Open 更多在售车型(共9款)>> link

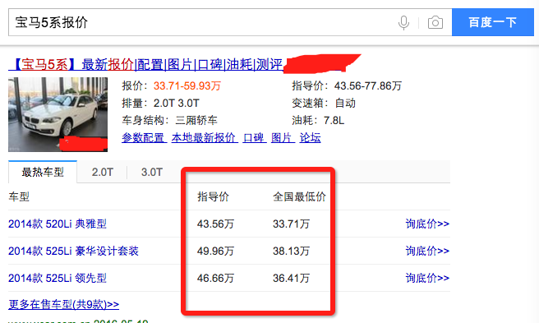(63, 304)
